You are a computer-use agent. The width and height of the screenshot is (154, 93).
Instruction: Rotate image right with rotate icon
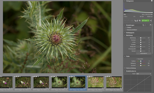click(137, 20)
